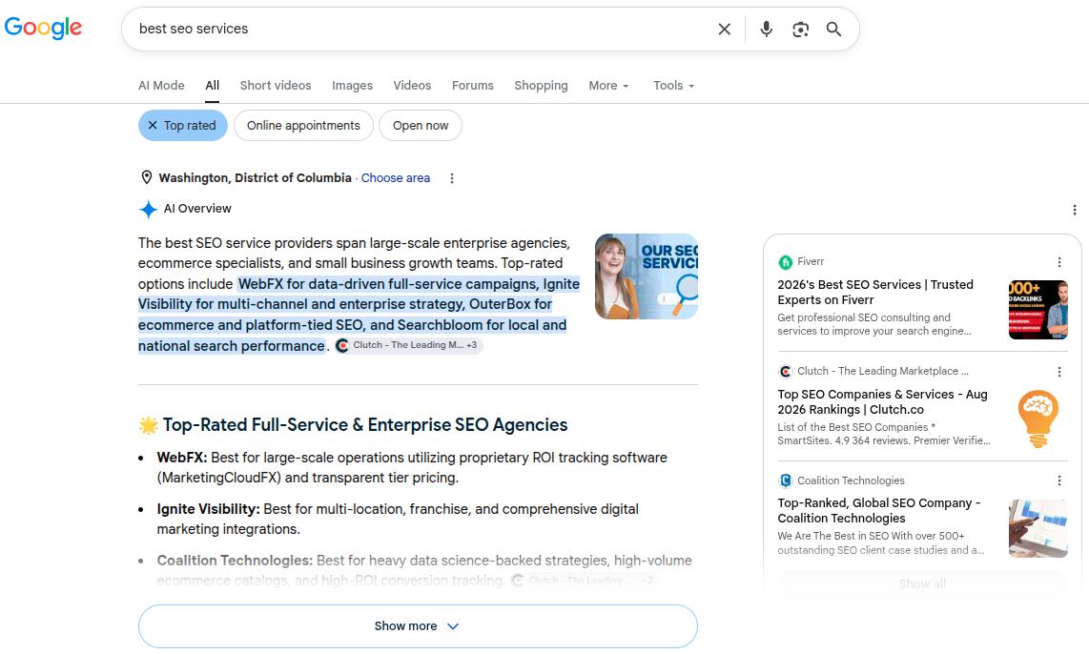
Task: Open Top SEO Companies Clutch.co link
Action: (882, 402)
